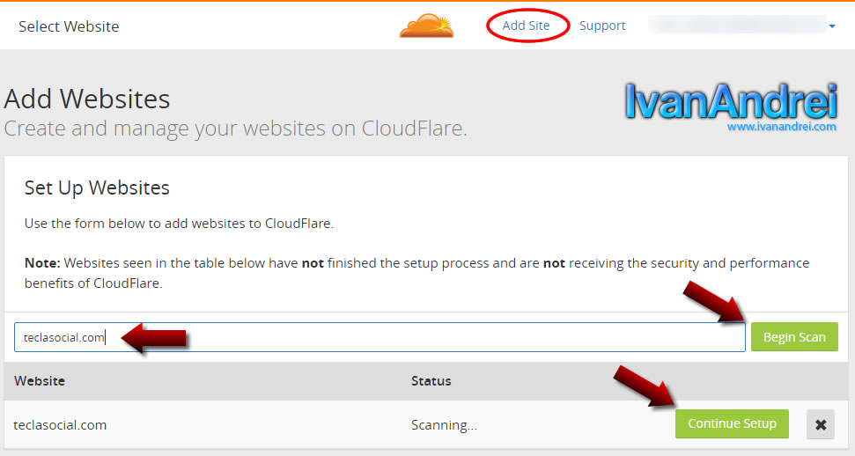
Task: Go to the Support page
Action: point(602,26)
